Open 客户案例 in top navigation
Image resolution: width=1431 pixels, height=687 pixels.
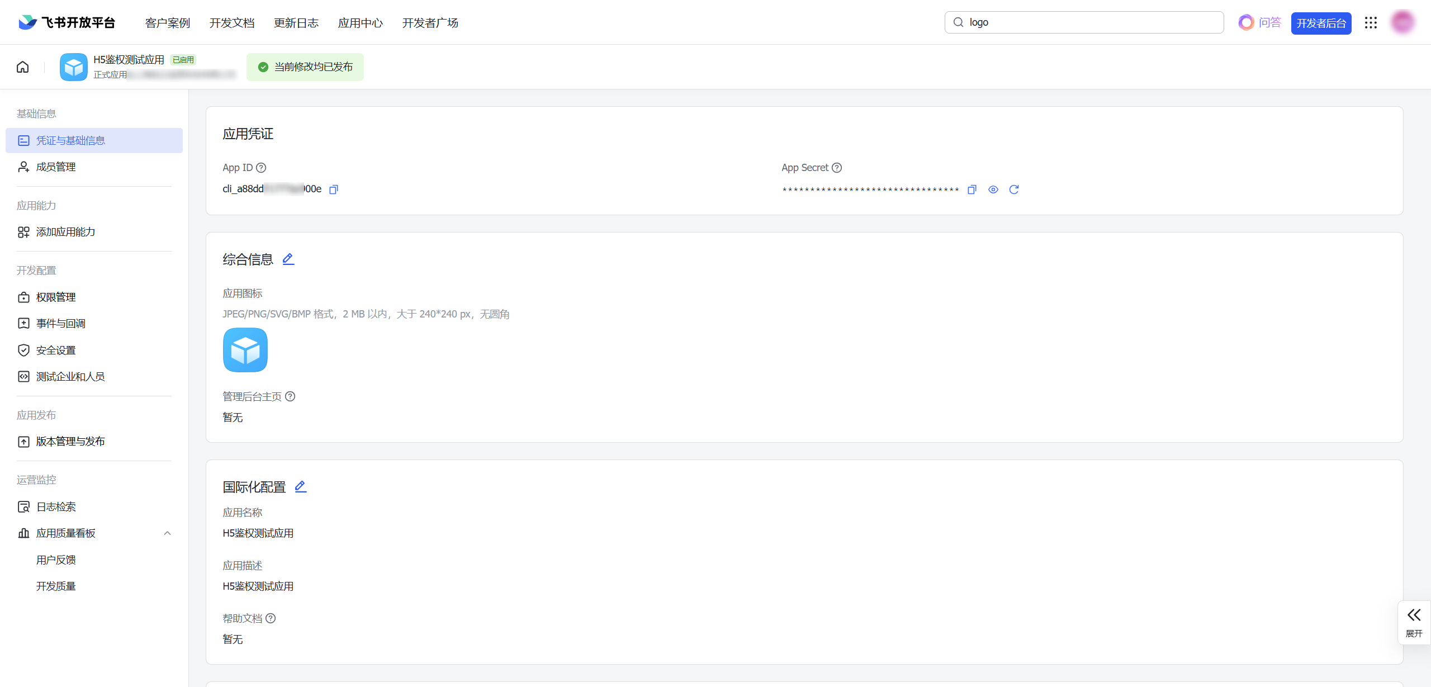click(168, 23)
